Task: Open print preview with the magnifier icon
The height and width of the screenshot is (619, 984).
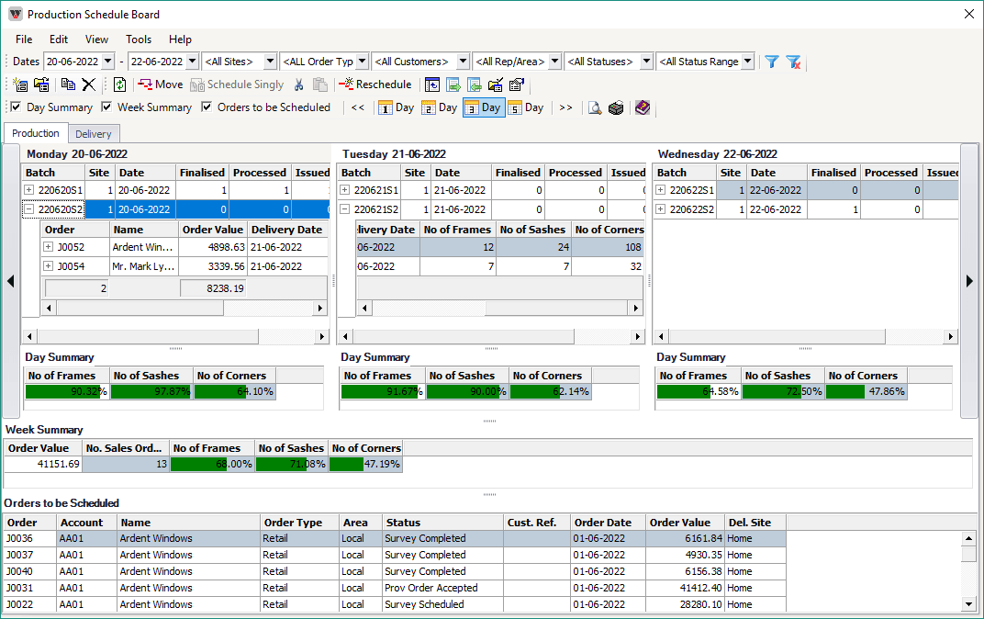Action: [595, 107]
